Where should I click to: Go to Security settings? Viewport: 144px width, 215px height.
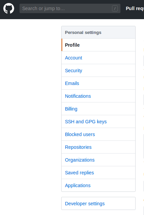[99, 71]
